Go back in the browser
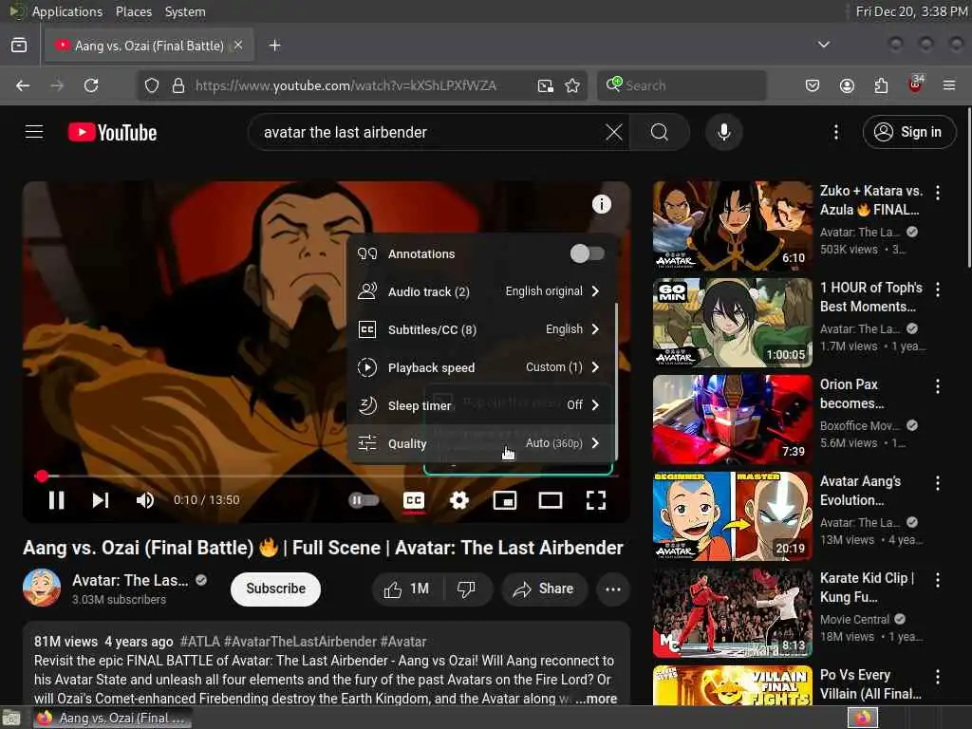 (23, 85)
